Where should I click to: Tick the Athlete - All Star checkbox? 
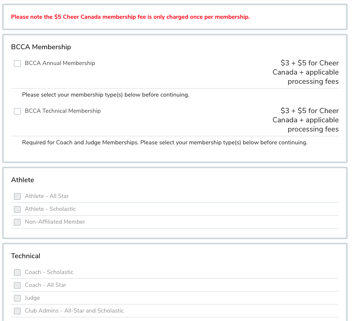click(17, 196)
